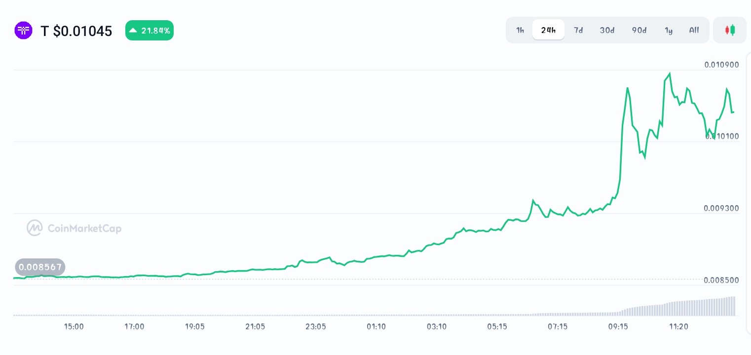This screenshot has height=355, width=751.
Task: Click the purple T token logo icon
Action: (x=23, y=31)
